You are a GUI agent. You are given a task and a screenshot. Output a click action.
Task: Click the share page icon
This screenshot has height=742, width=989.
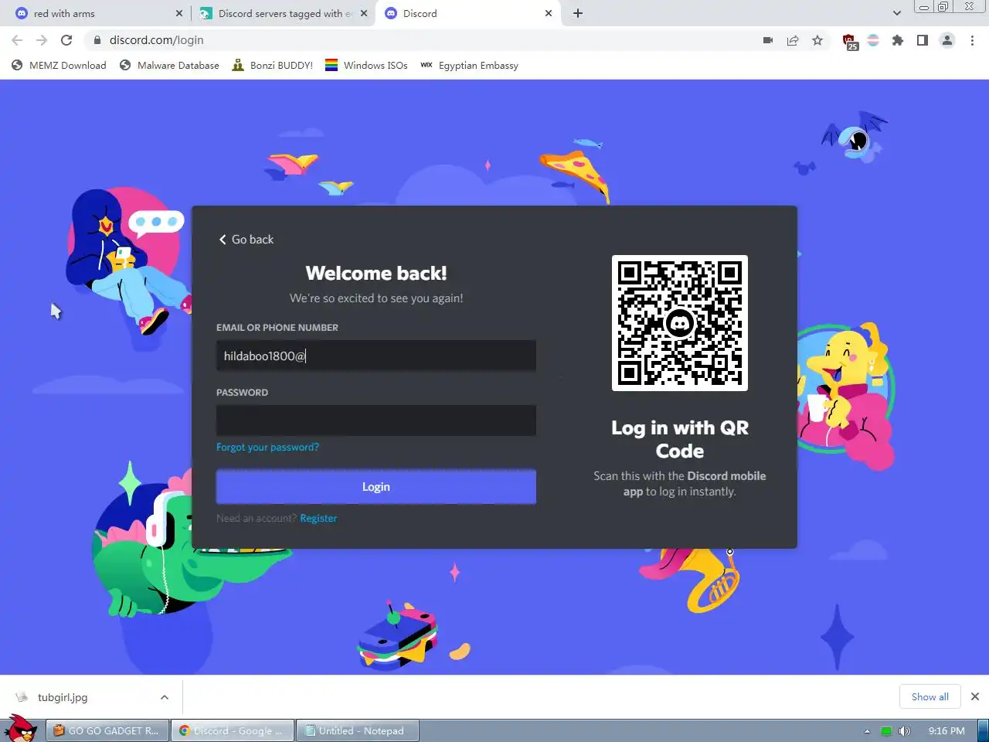[x=793, y=40]
